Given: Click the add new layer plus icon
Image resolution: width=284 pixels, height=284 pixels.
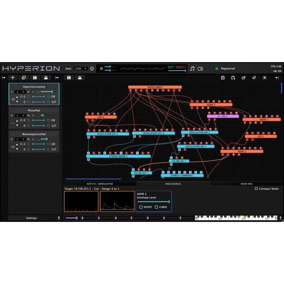Looking at the screenshot, I should coord(13,77).
